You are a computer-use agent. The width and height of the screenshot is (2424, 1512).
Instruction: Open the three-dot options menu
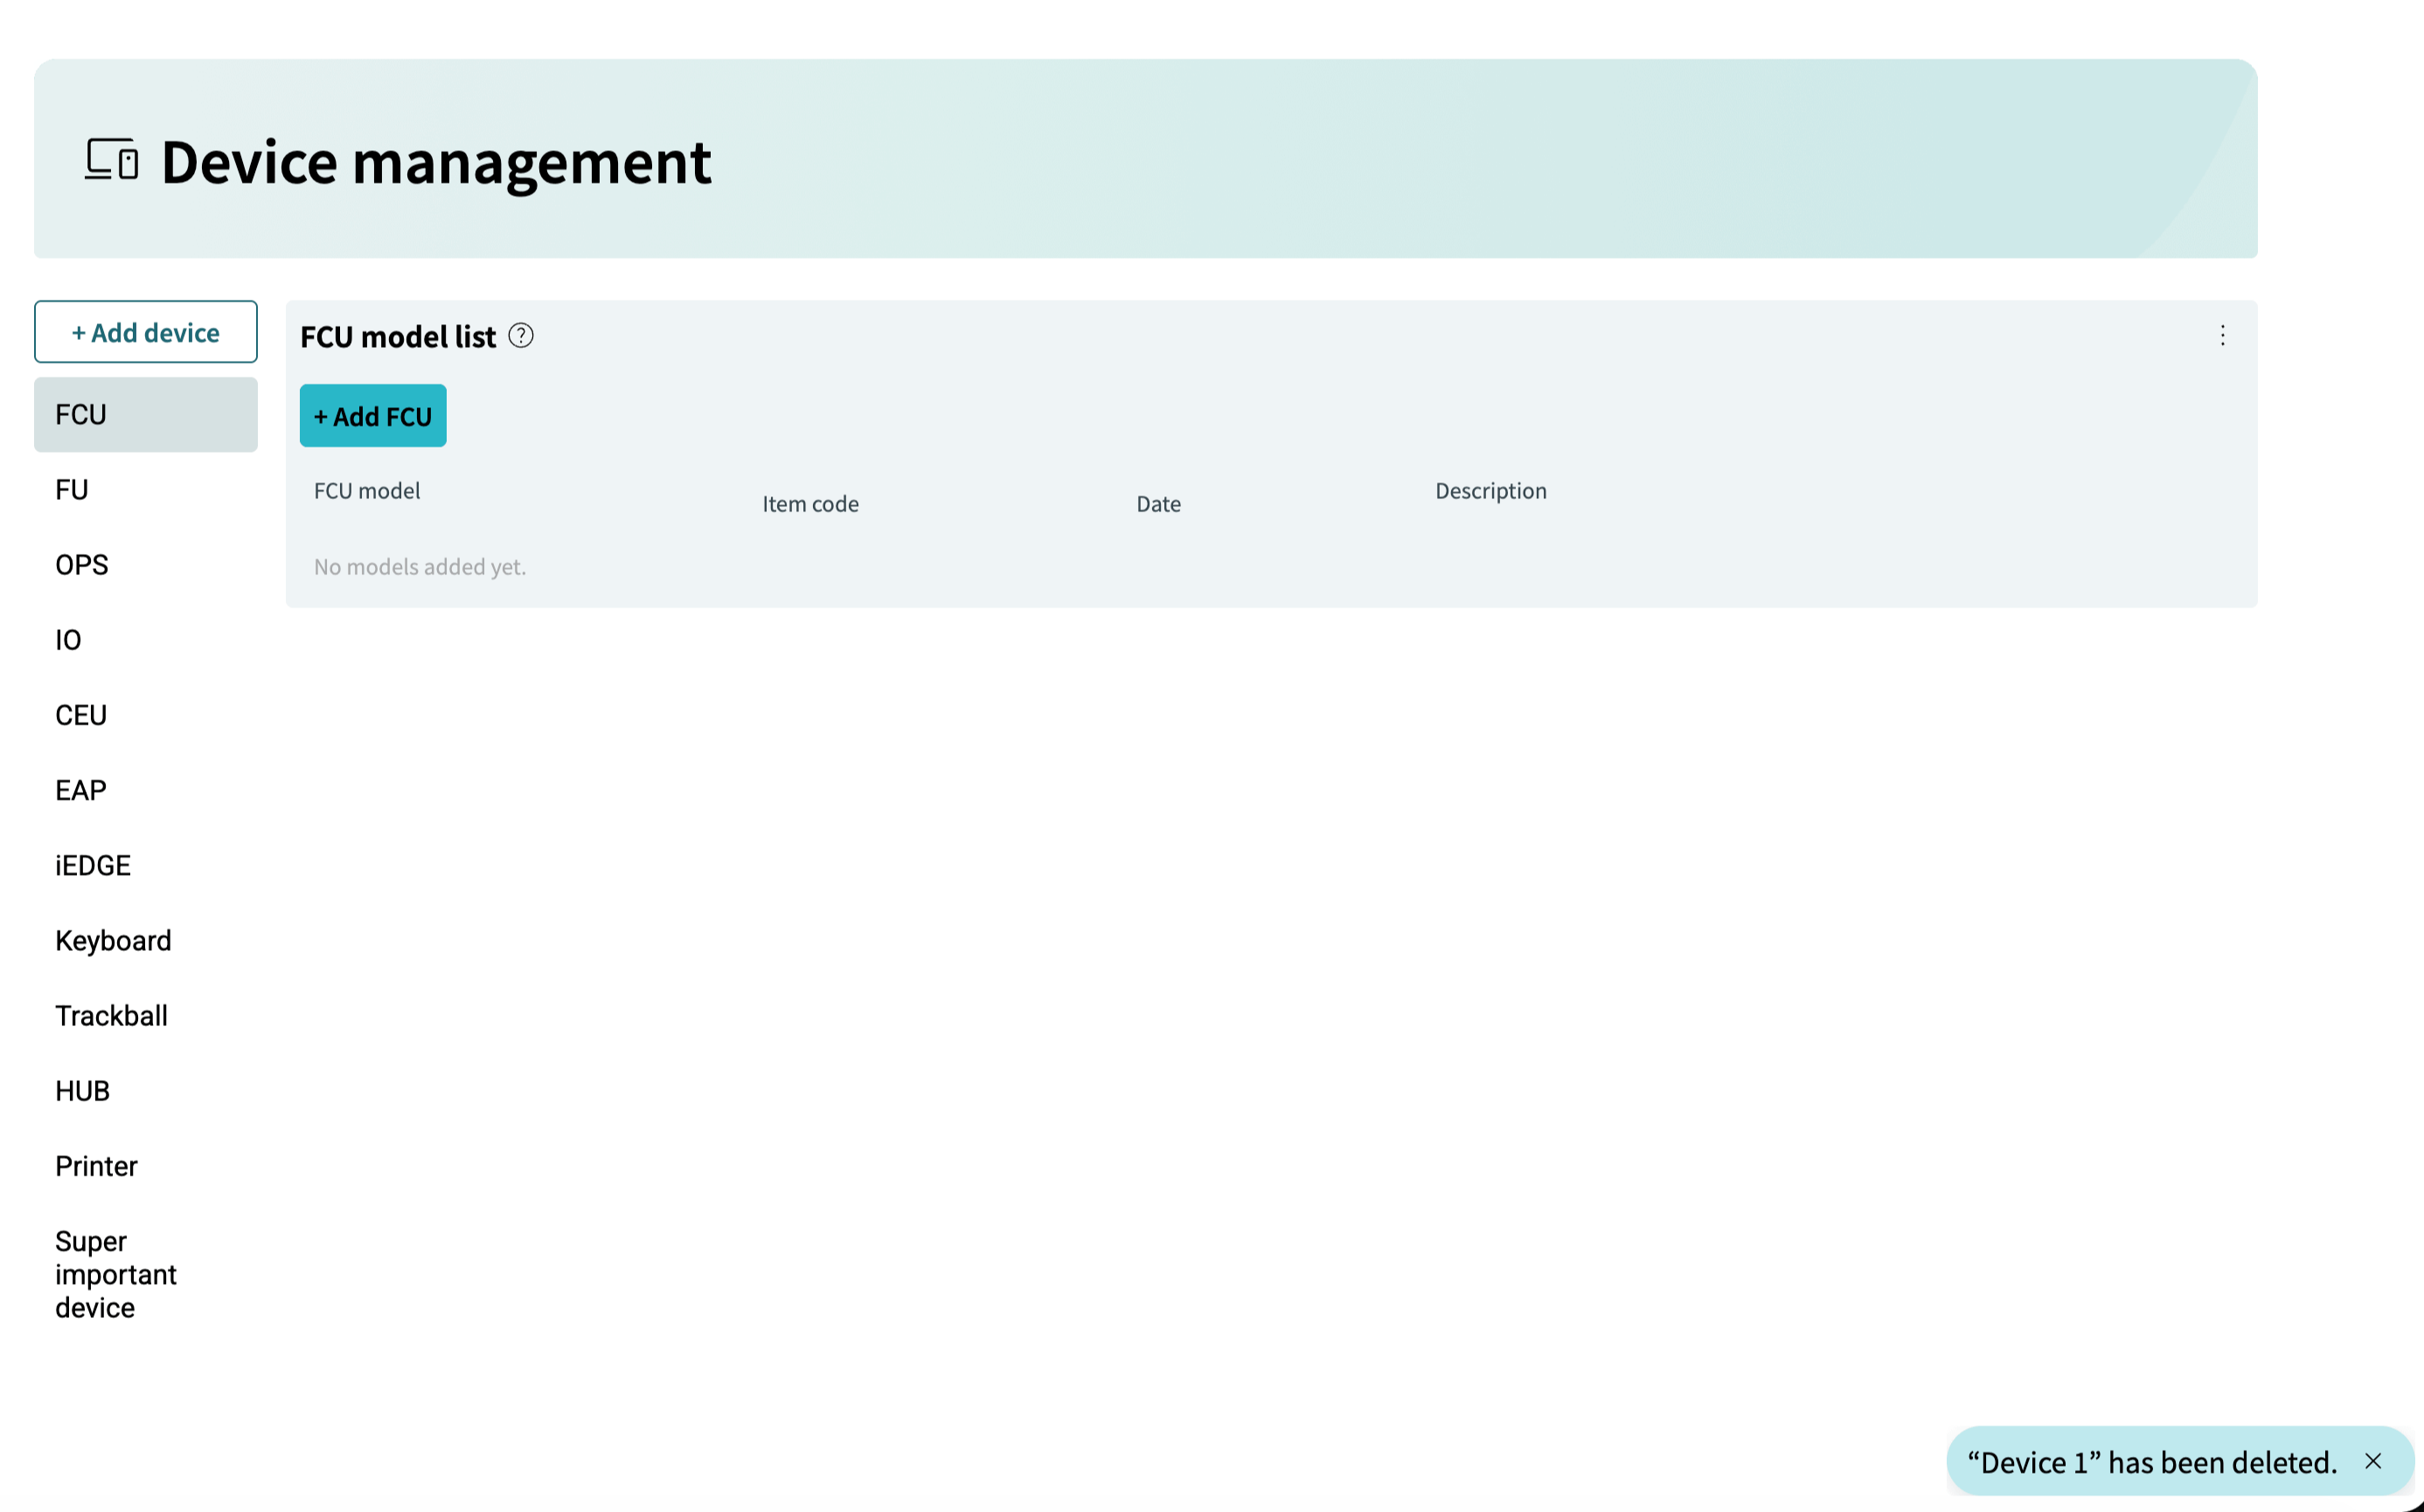click(2223, 336)
